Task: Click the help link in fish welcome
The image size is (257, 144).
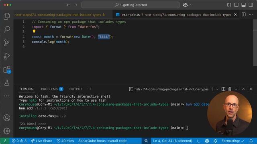Action: tap(33, 100)
